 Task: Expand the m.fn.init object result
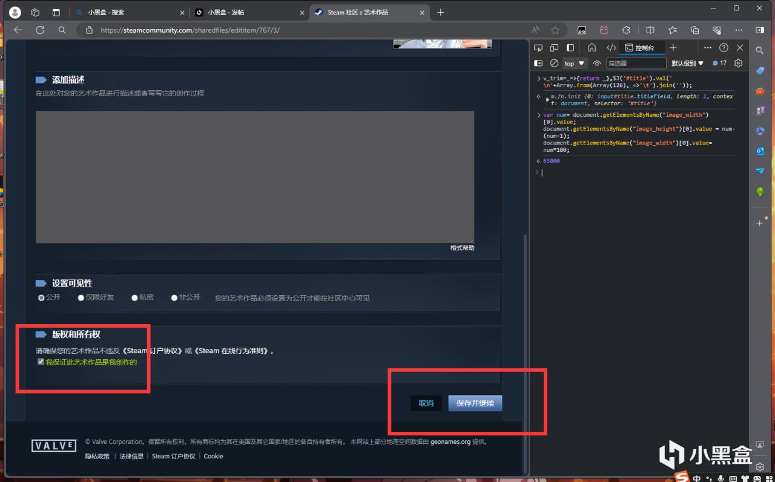(x=548, y=98)
